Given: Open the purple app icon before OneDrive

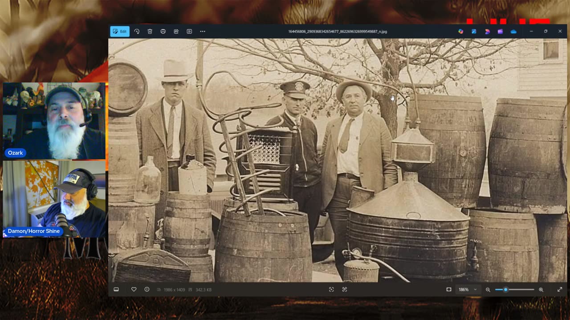Looking at the screenshot, I should pos(500,32).
